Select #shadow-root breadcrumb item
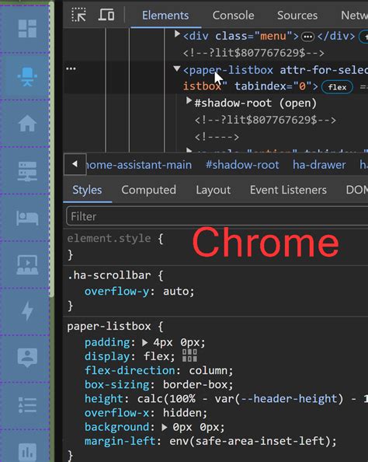This screenshot has height=462, width=368. pos(242,165)
